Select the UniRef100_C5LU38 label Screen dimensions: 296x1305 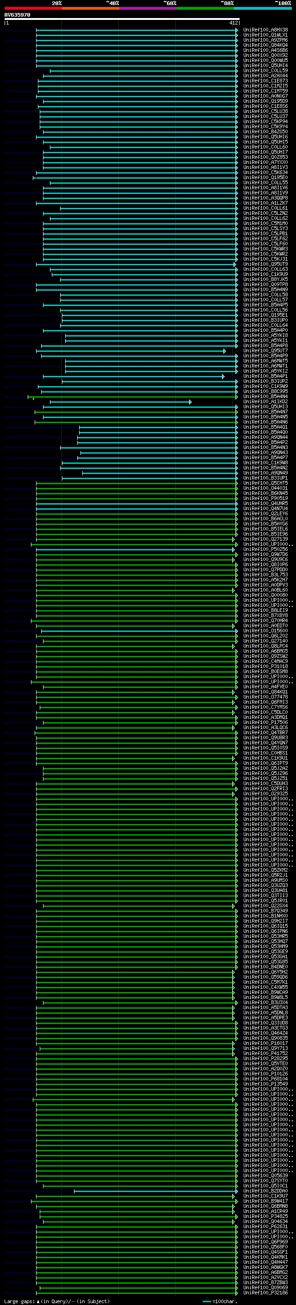[x=265, y=112]
